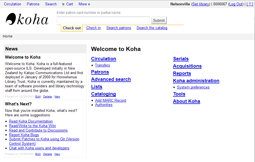Open the help [ ? ] link
Viewport: 255px width, 162px height.
coord(250,4)
